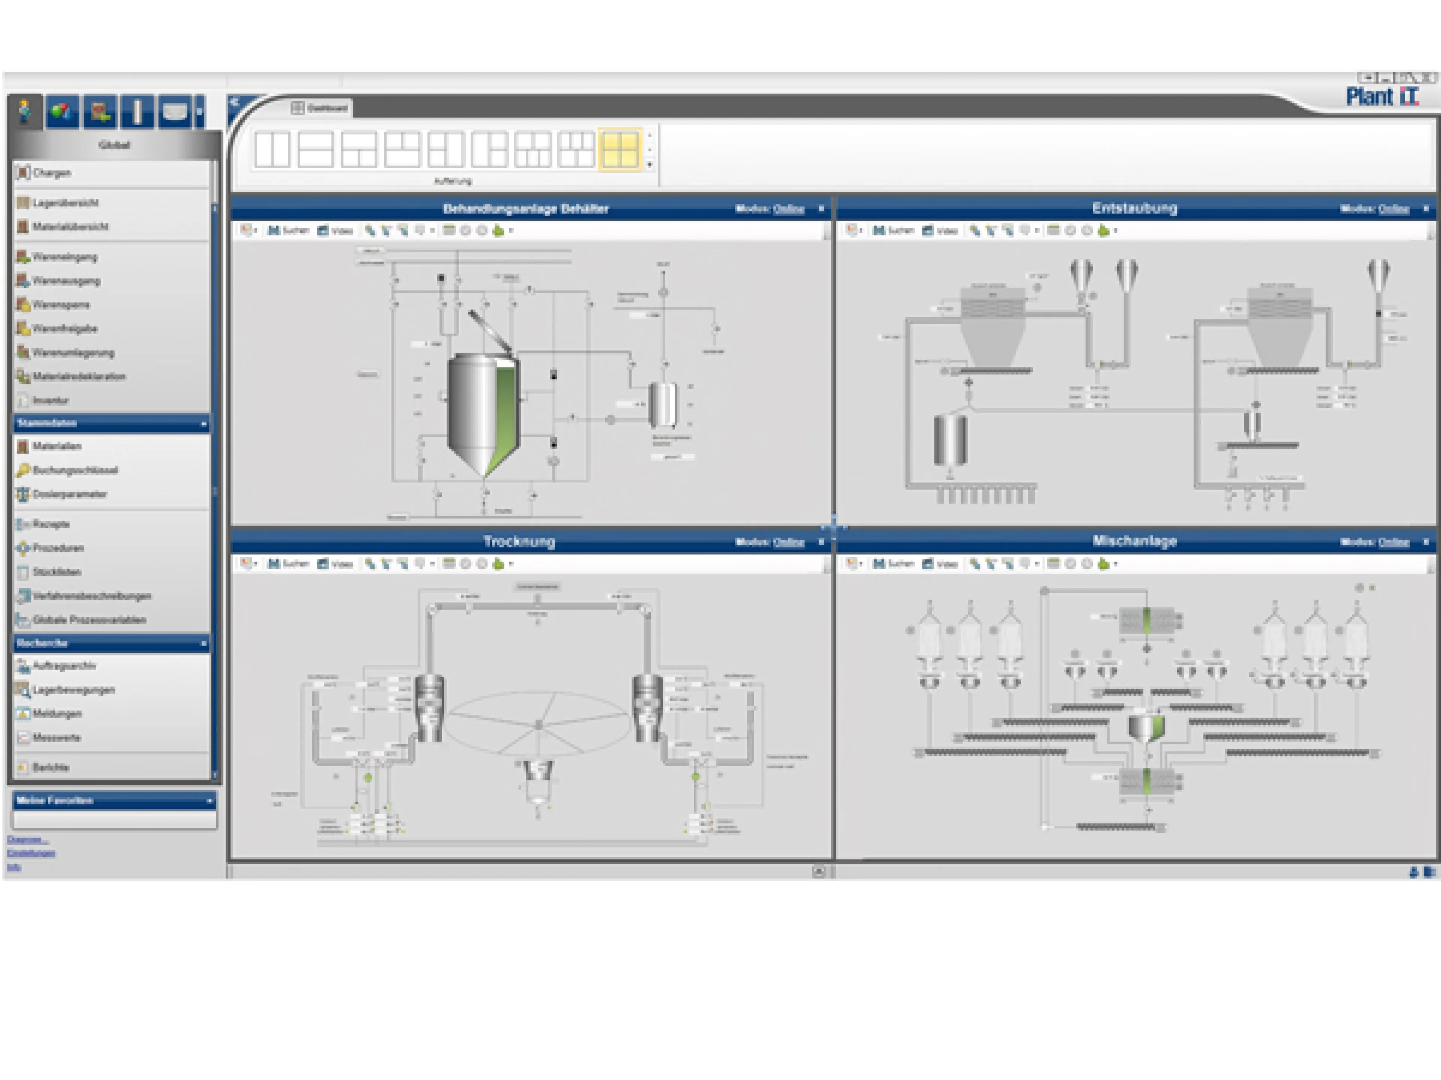Select the highlighted four-quadrant layout
1441x1080 pixels.
[620, 149]
